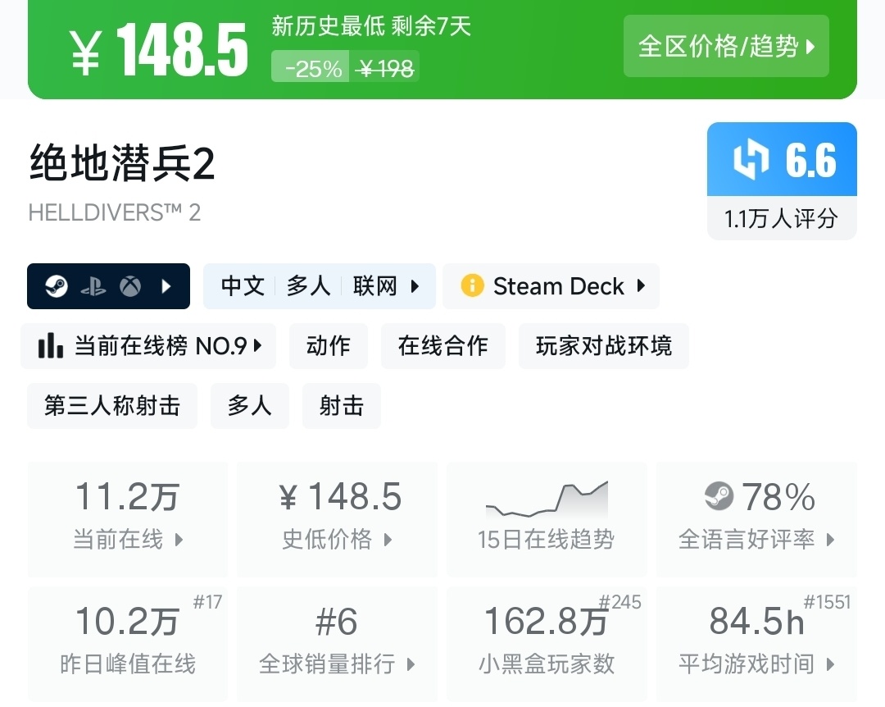This screenshot has height=707, width=885.
Task: Expand Steam Deck compatibility details
Action: (x=641, y=286)
